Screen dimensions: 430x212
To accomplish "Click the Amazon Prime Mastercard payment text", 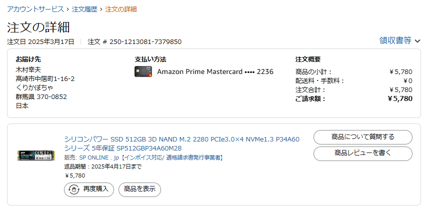I will (215, 71).
